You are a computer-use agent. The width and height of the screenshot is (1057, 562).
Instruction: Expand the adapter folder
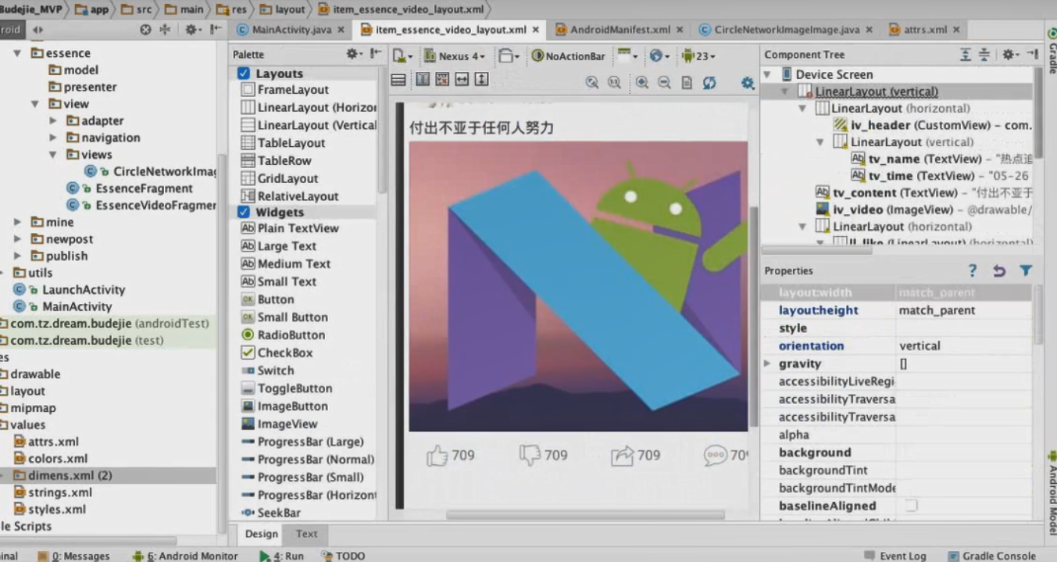52,120
